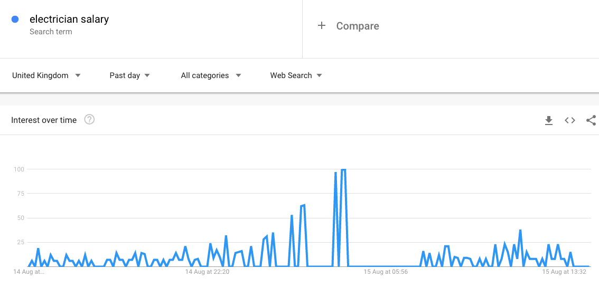
Task: Click the share icon for chart
Action: click(591, 120)
